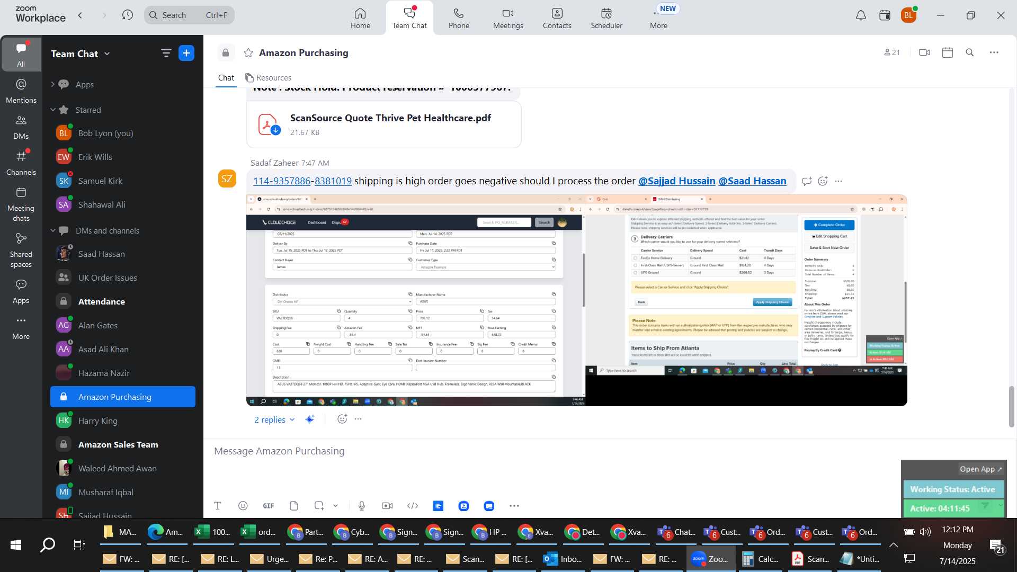Select All chats in left sidebar
Screen dimensions: 1017x572
[21, 54]
